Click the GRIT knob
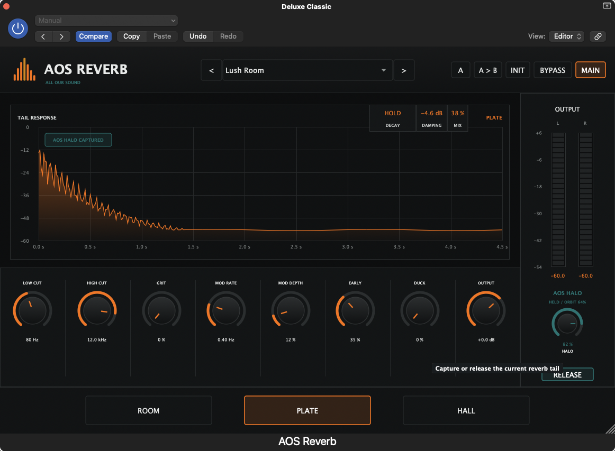Viewport: 615px width, 451px height. [161, 310]
